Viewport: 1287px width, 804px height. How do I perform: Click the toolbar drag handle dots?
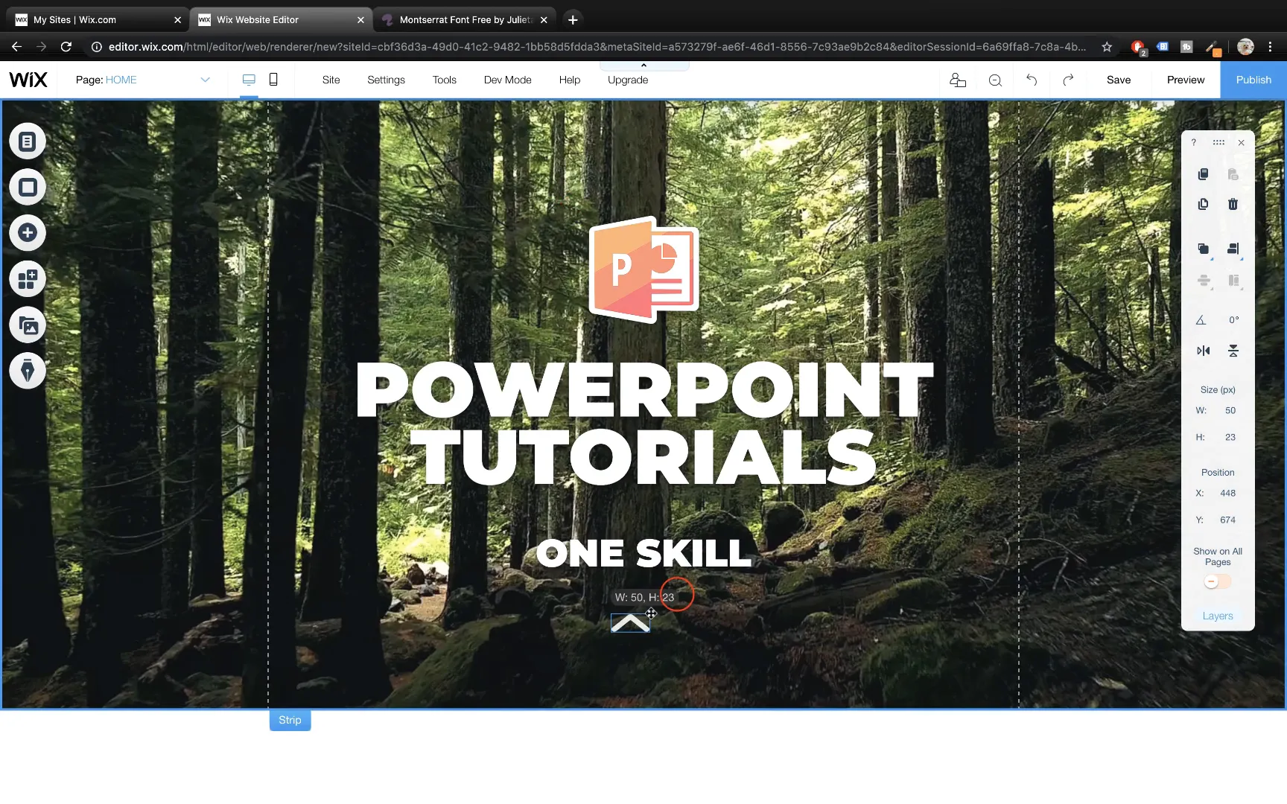point(1218,142)
